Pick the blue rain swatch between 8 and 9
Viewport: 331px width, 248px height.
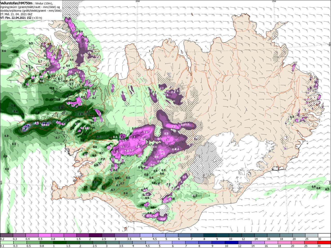coord(205,243)
